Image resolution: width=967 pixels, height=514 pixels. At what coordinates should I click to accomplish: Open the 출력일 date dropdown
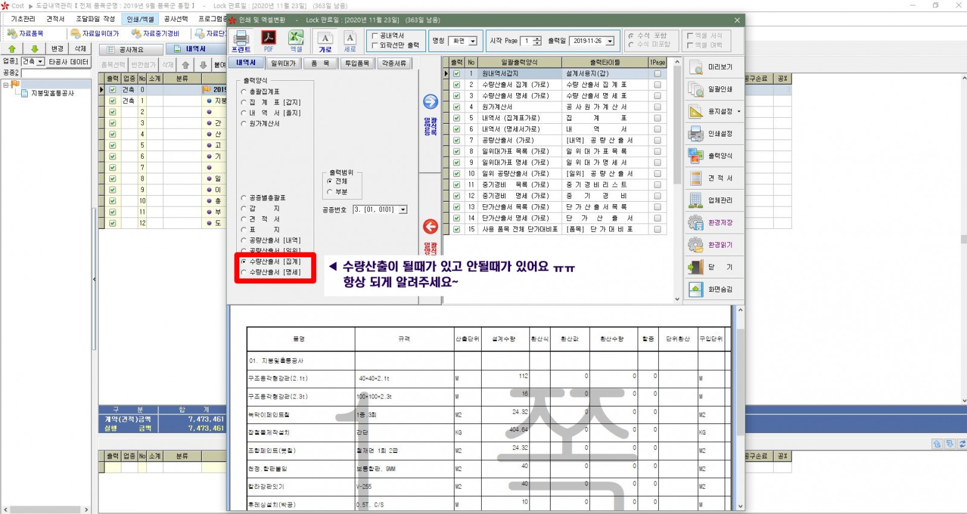610,41
